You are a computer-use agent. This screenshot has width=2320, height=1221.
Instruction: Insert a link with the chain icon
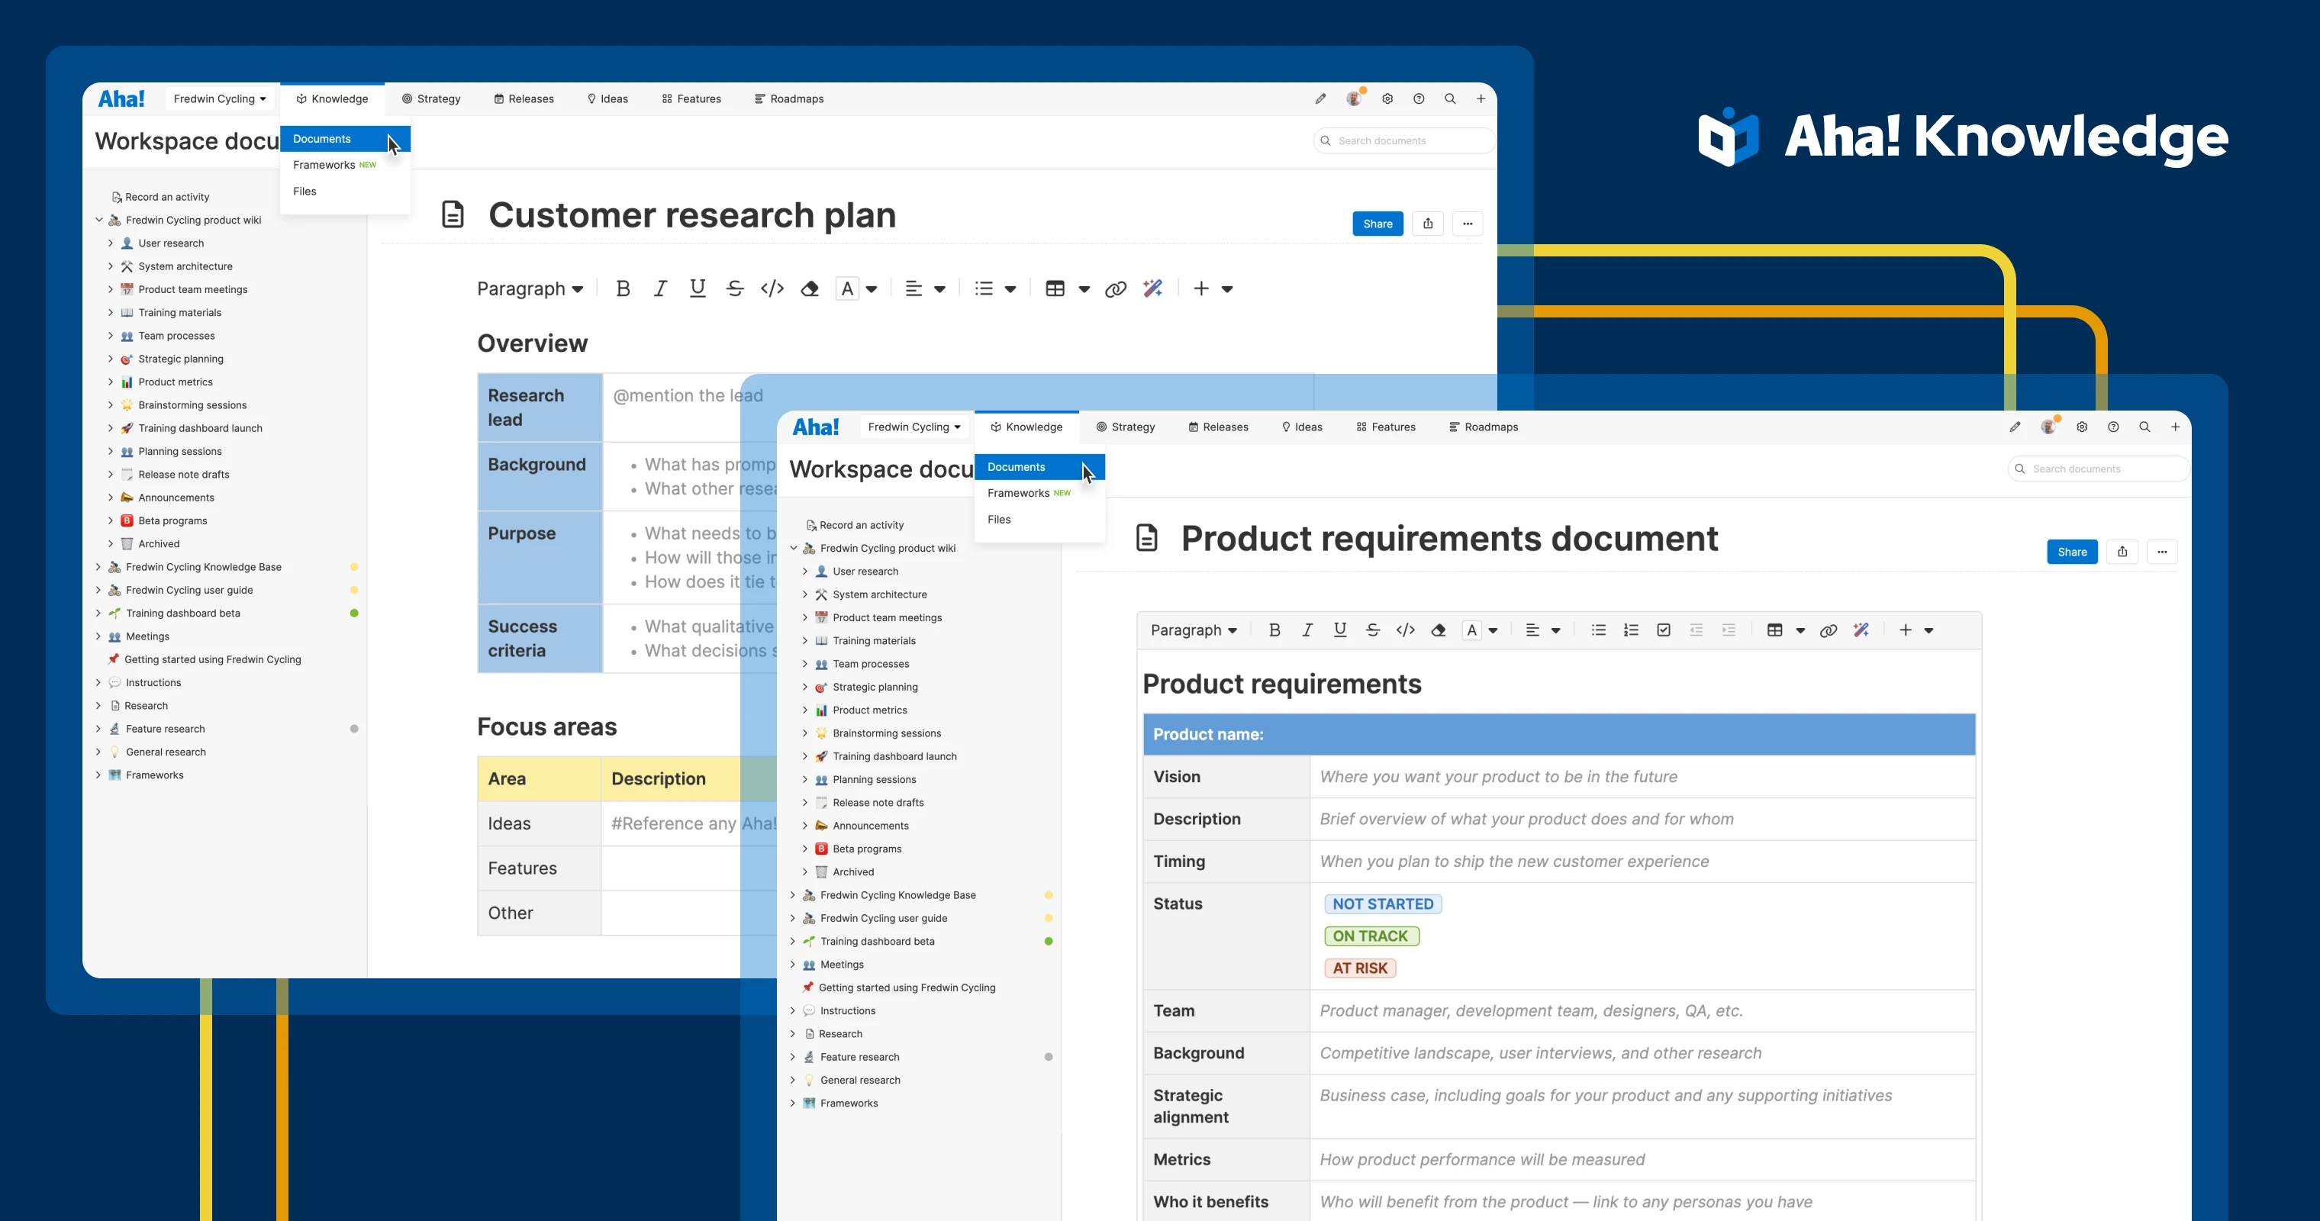pyautogui.click(x=1116, y=288)
